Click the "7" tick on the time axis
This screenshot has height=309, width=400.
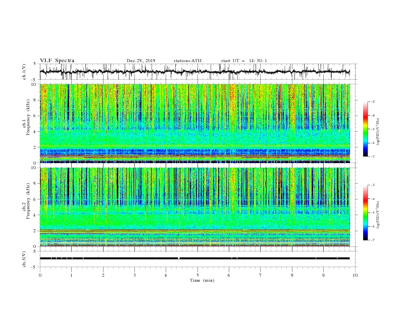tap(261, 275)
